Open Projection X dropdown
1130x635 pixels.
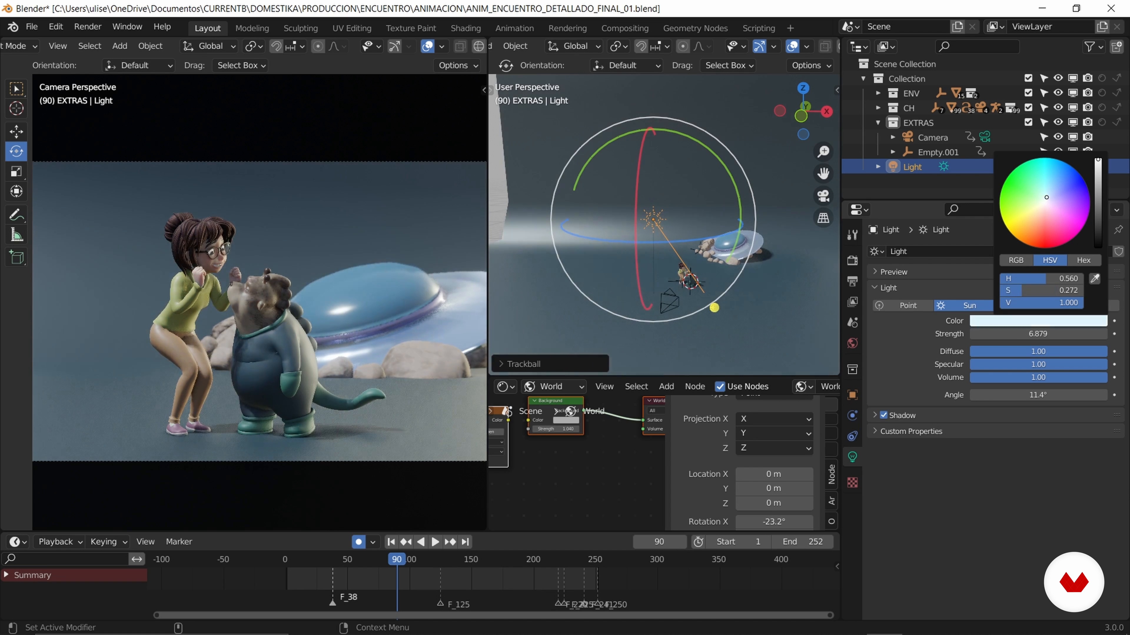(774, 419)
